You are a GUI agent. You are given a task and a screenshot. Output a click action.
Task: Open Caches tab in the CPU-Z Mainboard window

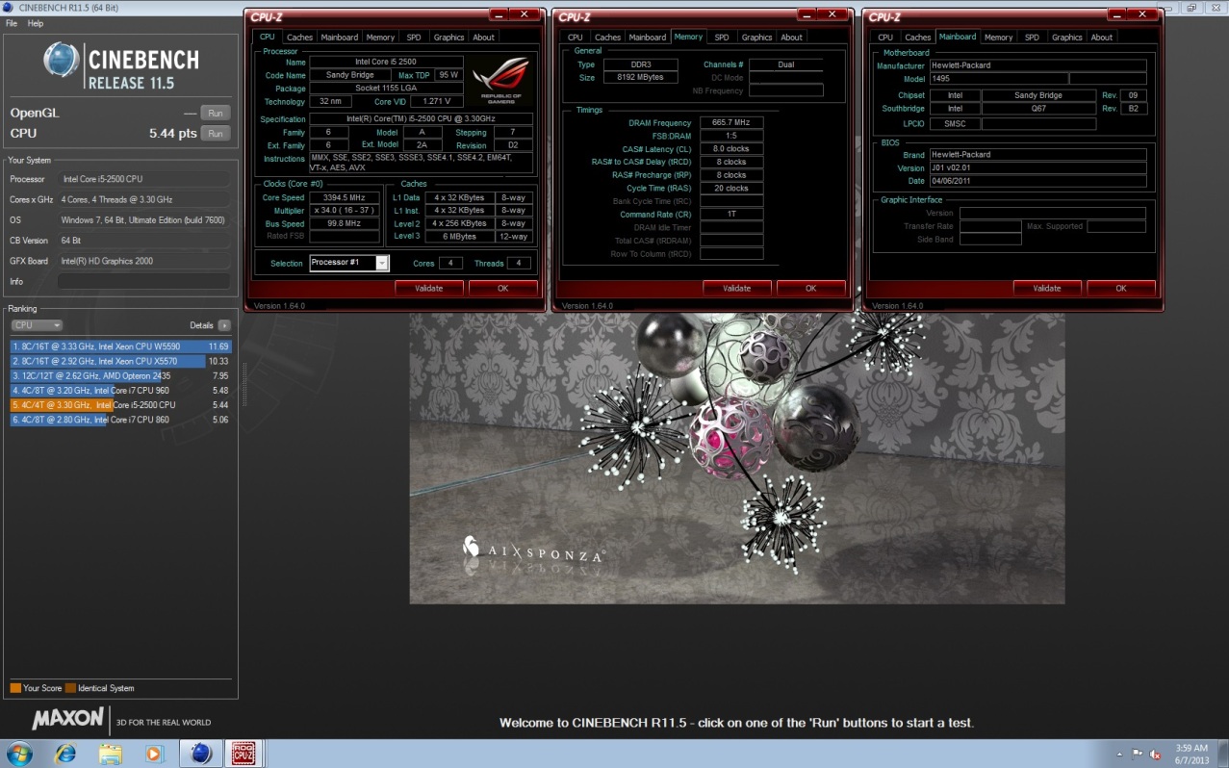(x=917, y=38)
